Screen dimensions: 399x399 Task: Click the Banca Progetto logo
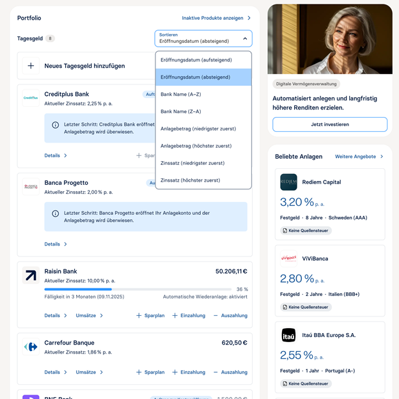tap(31, 187)
